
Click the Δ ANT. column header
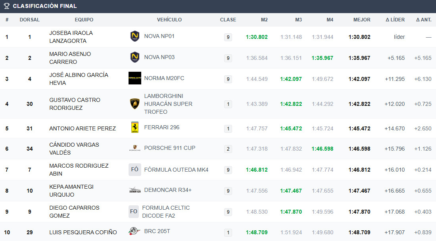coord(424,20)
